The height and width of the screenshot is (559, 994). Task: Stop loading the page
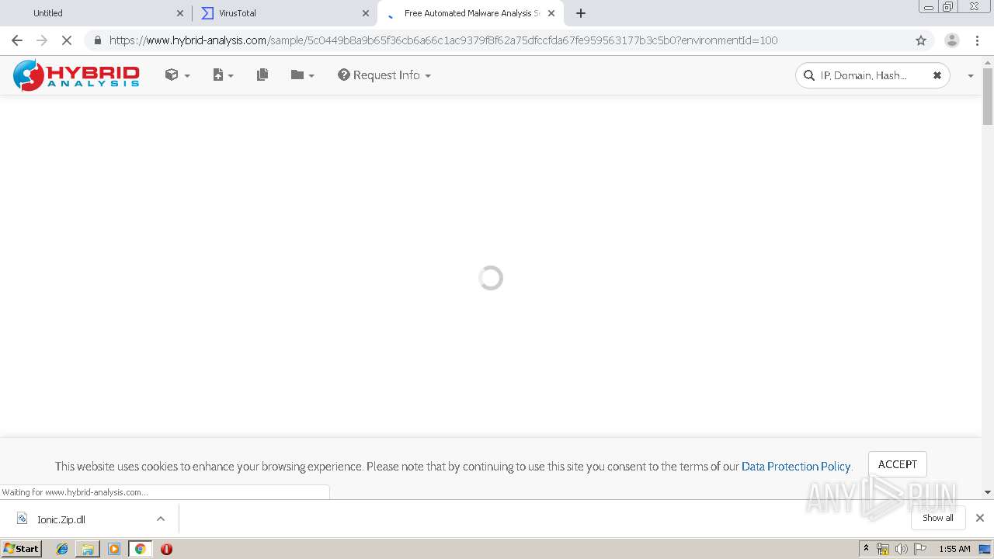67,40
